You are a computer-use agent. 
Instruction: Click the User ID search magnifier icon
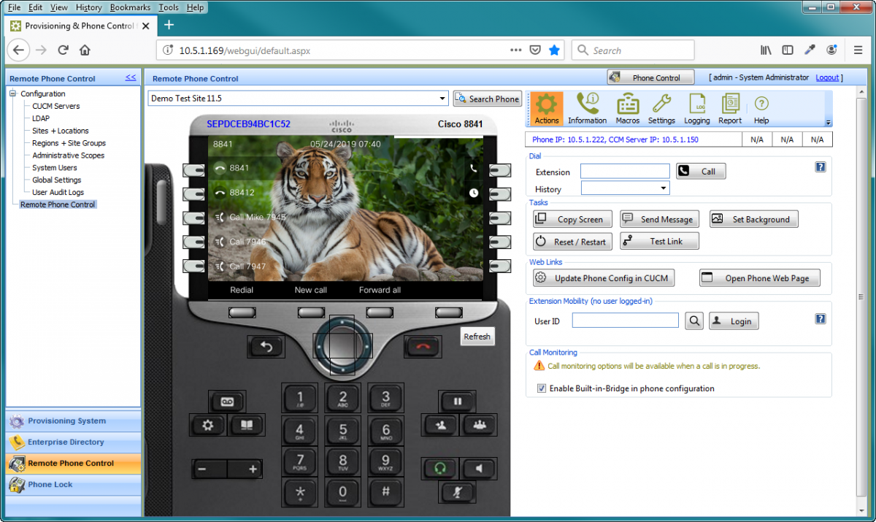(693, 321)
